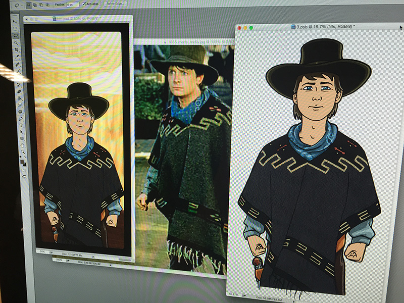
Task: Select the Hand tool
Action: click(x=22, y=145)
